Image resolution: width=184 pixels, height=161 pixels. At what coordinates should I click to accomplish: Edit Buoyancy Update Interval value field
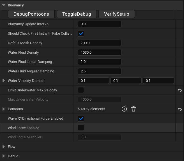pos(100,24)
